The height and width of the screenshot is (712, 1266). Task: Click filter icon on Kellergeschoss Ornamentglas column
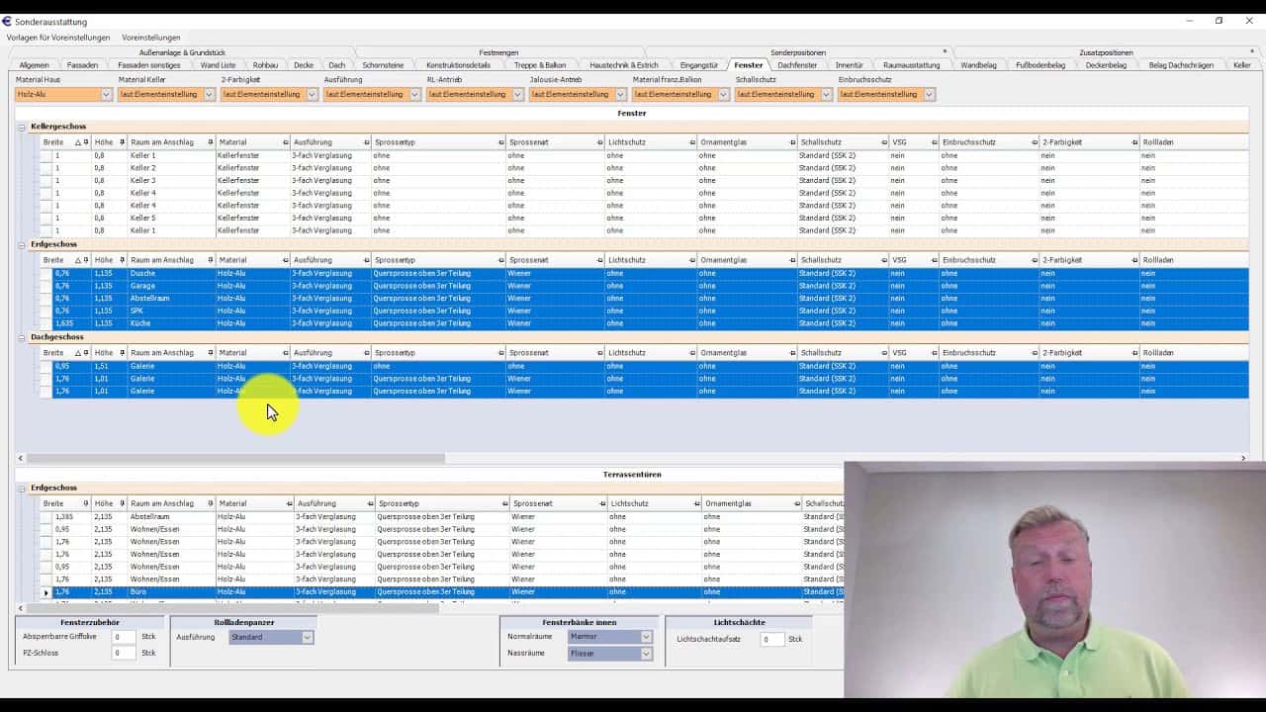click(792, 142)
